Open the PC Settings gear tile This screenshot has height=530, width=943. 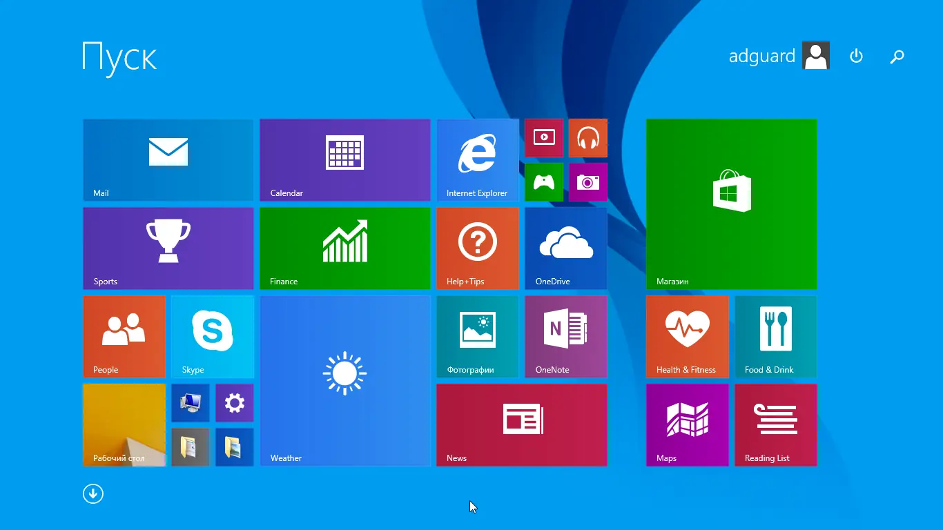coord(235,403)
